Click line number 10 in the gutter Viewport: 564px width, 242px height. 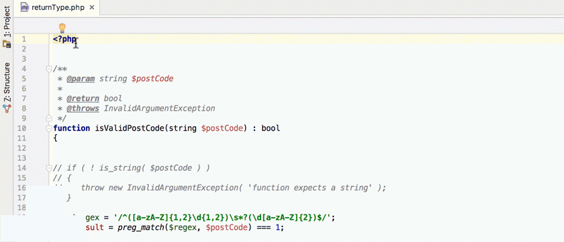(x=21, y=128)
